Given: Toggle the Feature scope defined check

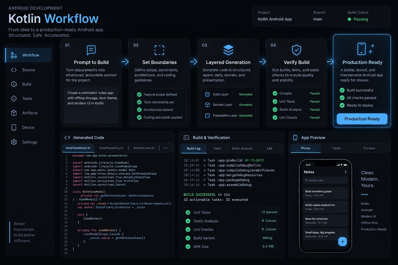Looking at the screenshot, I should pos(139,94).
